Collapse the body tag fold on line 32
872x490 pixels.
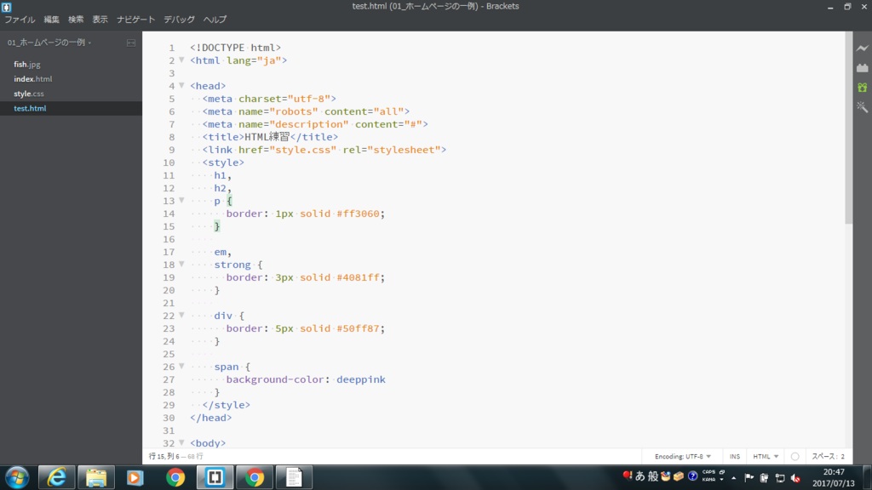[x=181, y=442]
